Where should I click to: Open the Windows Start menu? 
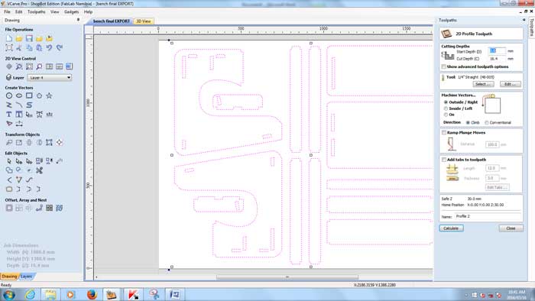click(8, 294)
